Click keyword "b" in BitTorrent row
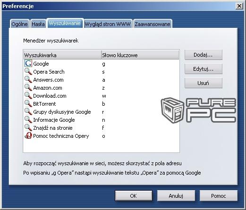Screen dimensions: 246x210 tap(103, 104)
